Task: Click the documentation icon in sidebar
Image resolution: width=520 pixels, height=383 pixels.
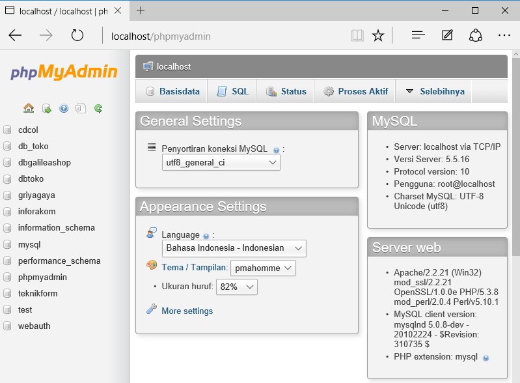Action: coord(81,108)
